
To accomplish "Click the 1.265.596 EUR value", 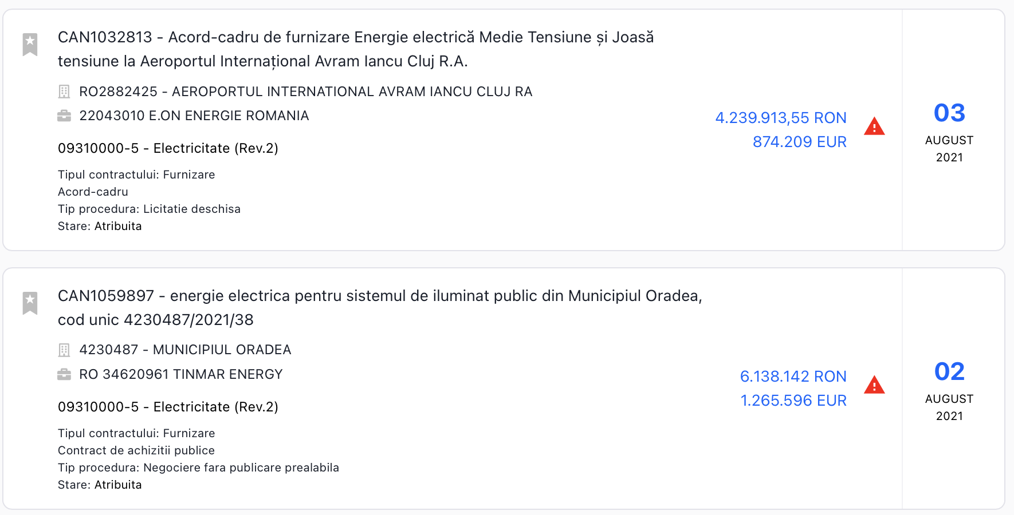I will pos(793,401).
